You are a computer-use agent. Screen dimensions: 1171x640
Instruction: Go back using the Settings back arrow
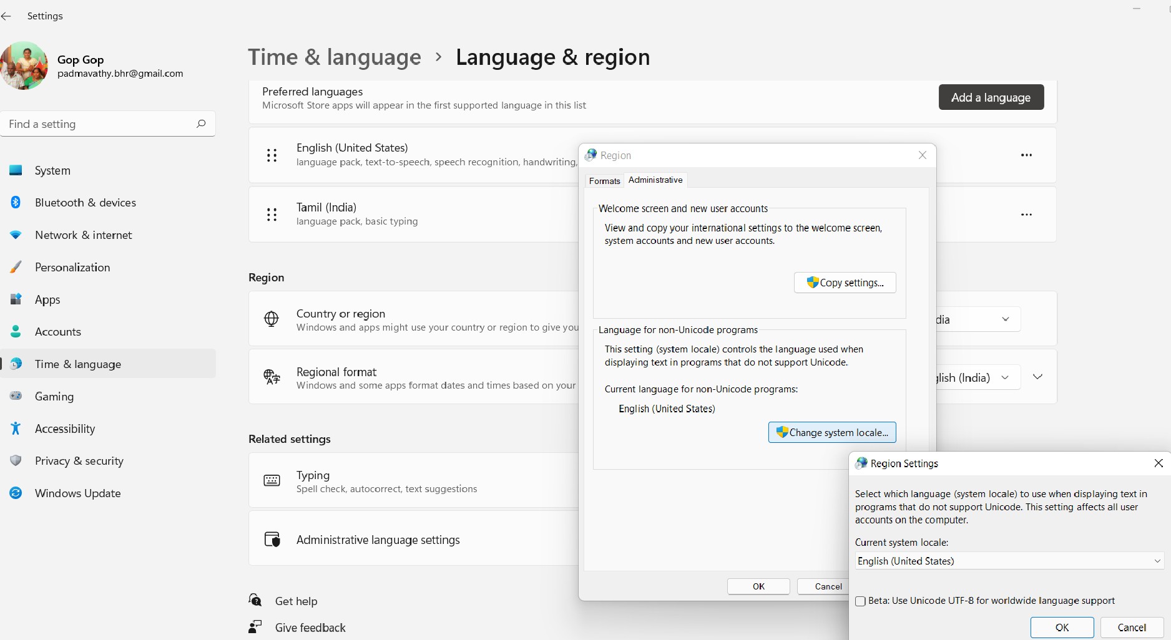(x=6, y=16)
